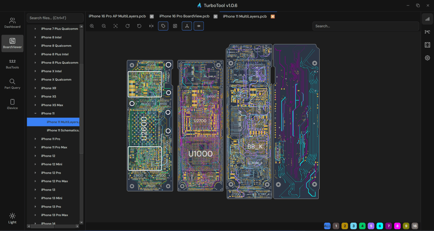Flip the board horizontally

pyautogui.click(x=151, y=26)
